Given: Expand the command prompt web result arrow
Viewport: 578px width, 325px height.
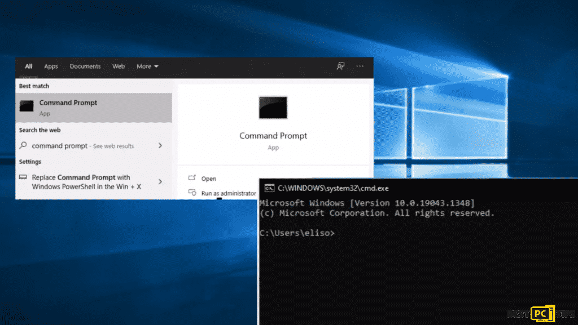Looking at the screenshot, I should (160, 145).
